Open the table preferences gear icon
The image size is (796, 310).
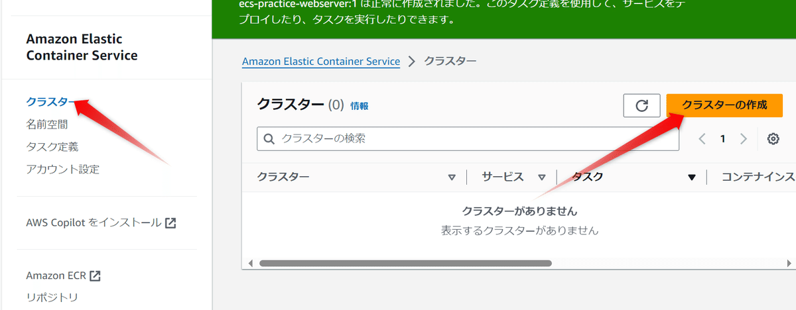coord(773,139)
